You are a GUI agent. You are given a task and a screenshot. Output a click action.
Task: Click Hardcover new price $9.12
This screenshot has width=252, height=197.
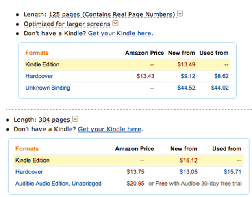tap(188, 76)
